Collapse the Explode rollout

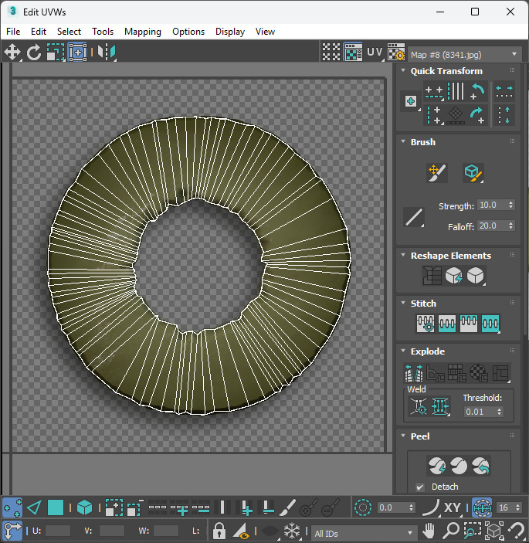[x=403, y=351]
